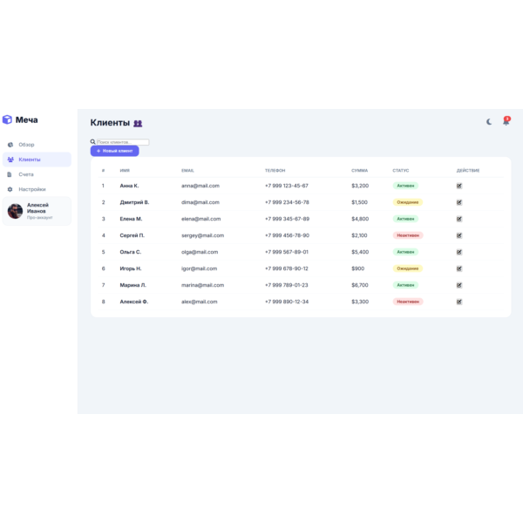523x523 pixels.
Task: Select email sergey@mail.com
Action: pos(203,235)
